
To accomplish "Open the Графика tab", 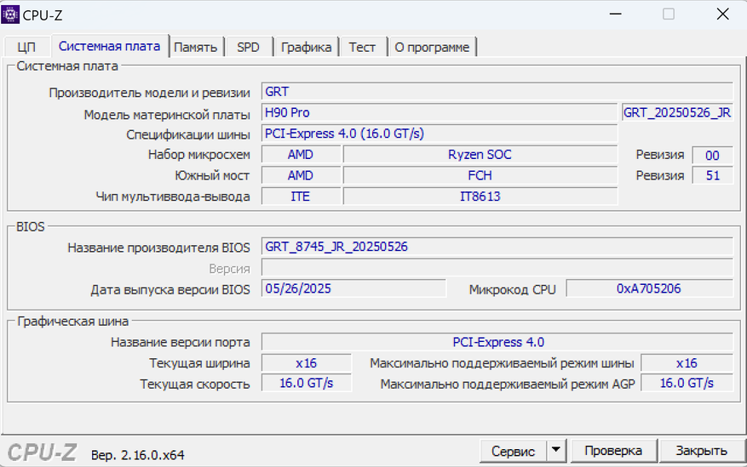I will click(x=306, y=47).
